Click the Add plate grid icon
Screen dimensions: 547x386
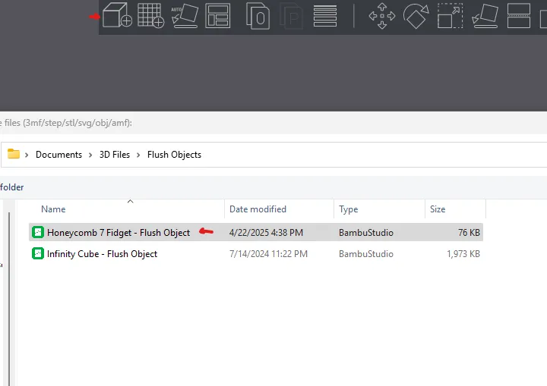[x=150, y=16]
